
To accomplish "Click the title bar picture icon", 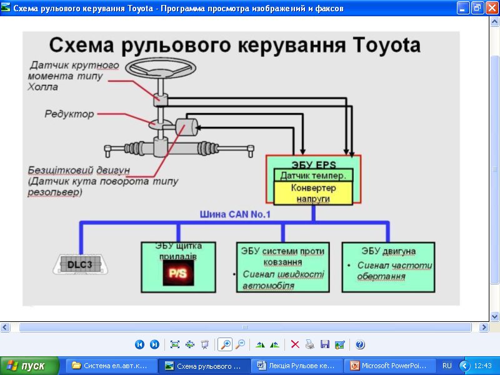I will point(6,7).
